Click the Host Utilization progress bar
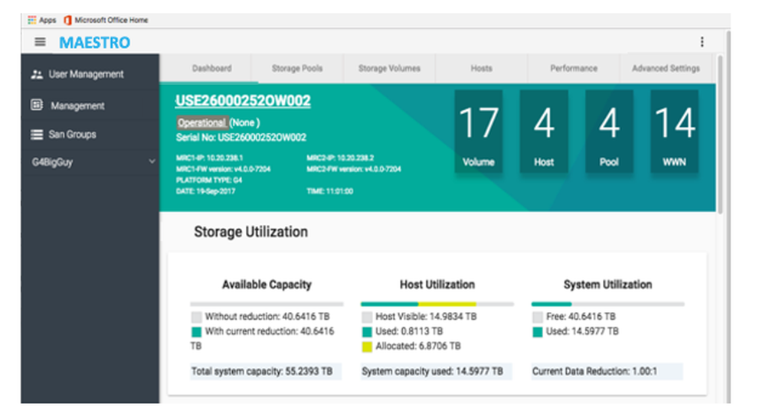 [437, 304]
